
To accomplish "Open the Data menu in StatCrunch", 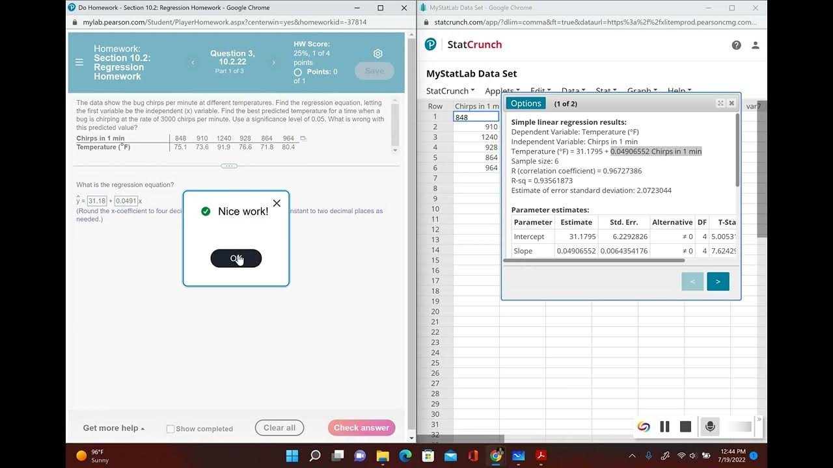I will tap(573, 91).
